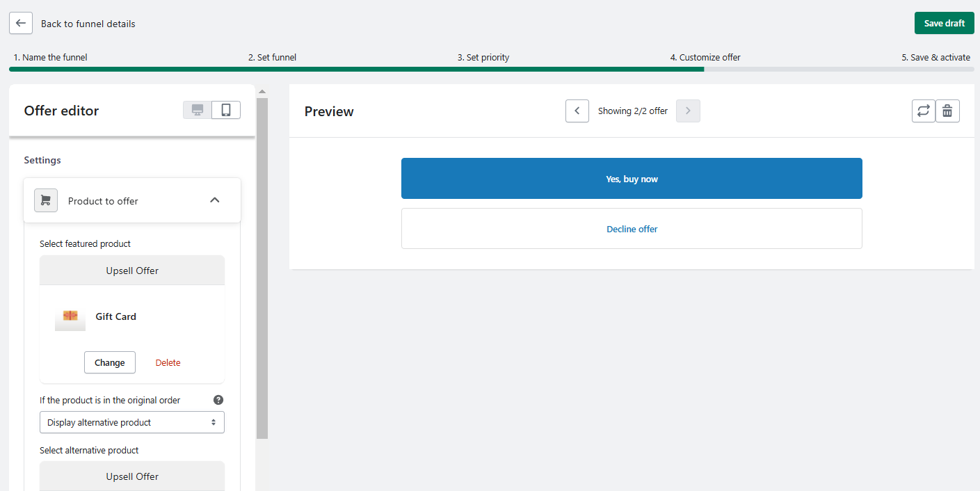Image resolution: width=980 pixels, height=491 pixels.
Task: Click Yes, buy now button
Action: [632, 179]
